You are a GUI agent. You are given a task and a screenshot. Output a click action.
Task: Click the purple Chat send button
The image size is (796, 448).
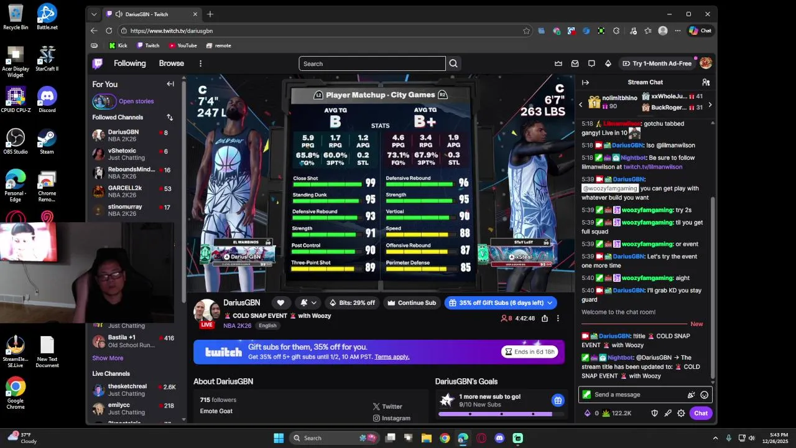(x=701, y=413)
